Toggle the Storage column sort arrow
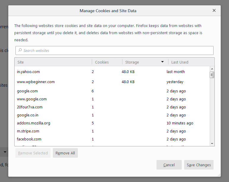 coord(162,62)
